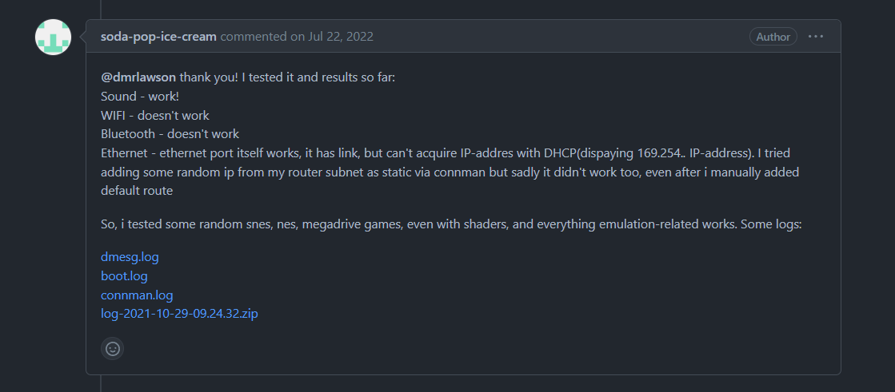This screenshot has width=895, height=392.
Task: Click the soda-pop-ice-cream avatar image
Action: [x=54, y=37]
